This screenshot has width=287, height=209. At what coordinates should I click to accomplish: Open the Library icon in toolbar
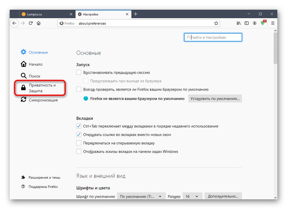(x=239, y=23)
